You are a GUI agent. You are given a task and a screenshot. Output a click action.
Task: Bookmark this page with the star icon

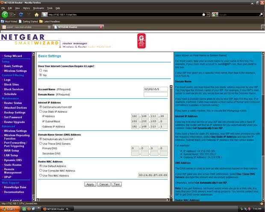click(x=204, y=15)
